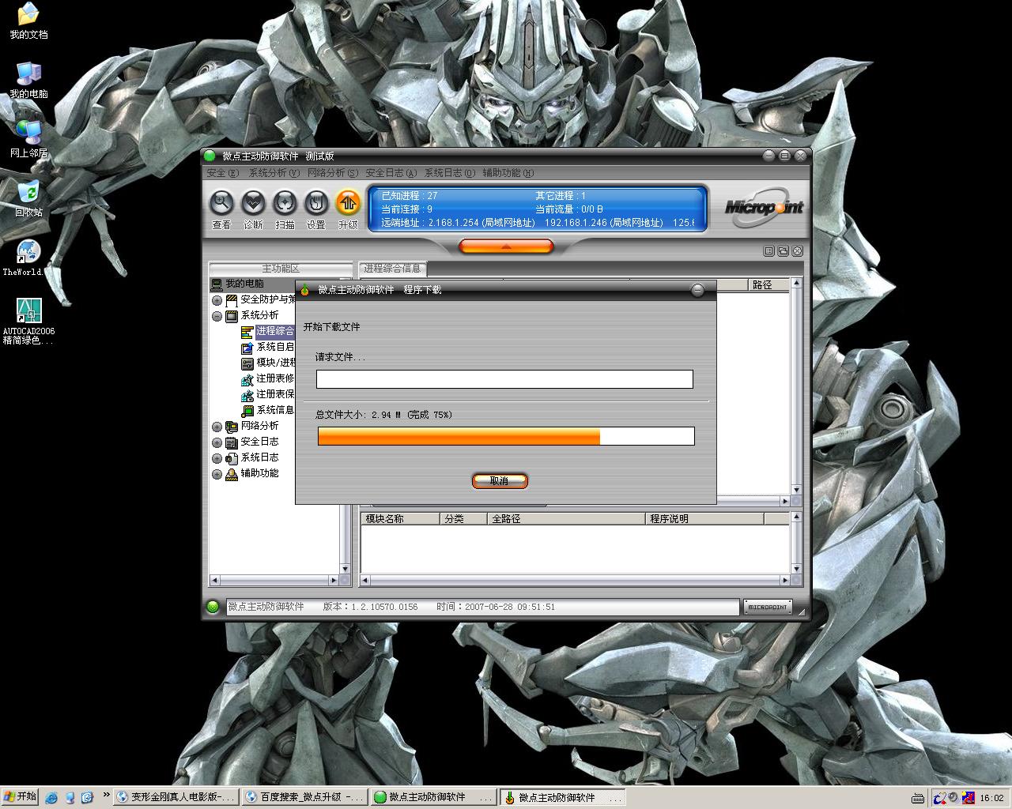This screenshot has height=809, width=1012.
Task: Click the orange download progress bar
Action: (x=506, y=436)
